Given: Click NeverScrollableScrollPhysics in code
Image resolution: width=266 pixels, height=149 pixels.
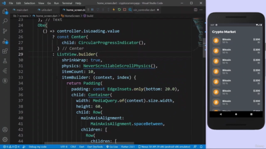Looking at the screenshot, I should pyautogui.click(x=117, y=66).
